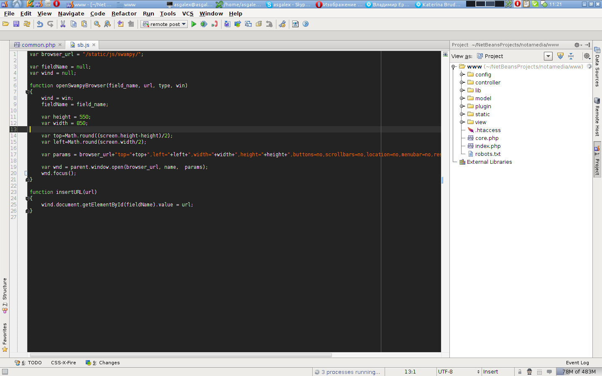Collapse openSwampyBrowser function fold marker

27,92
